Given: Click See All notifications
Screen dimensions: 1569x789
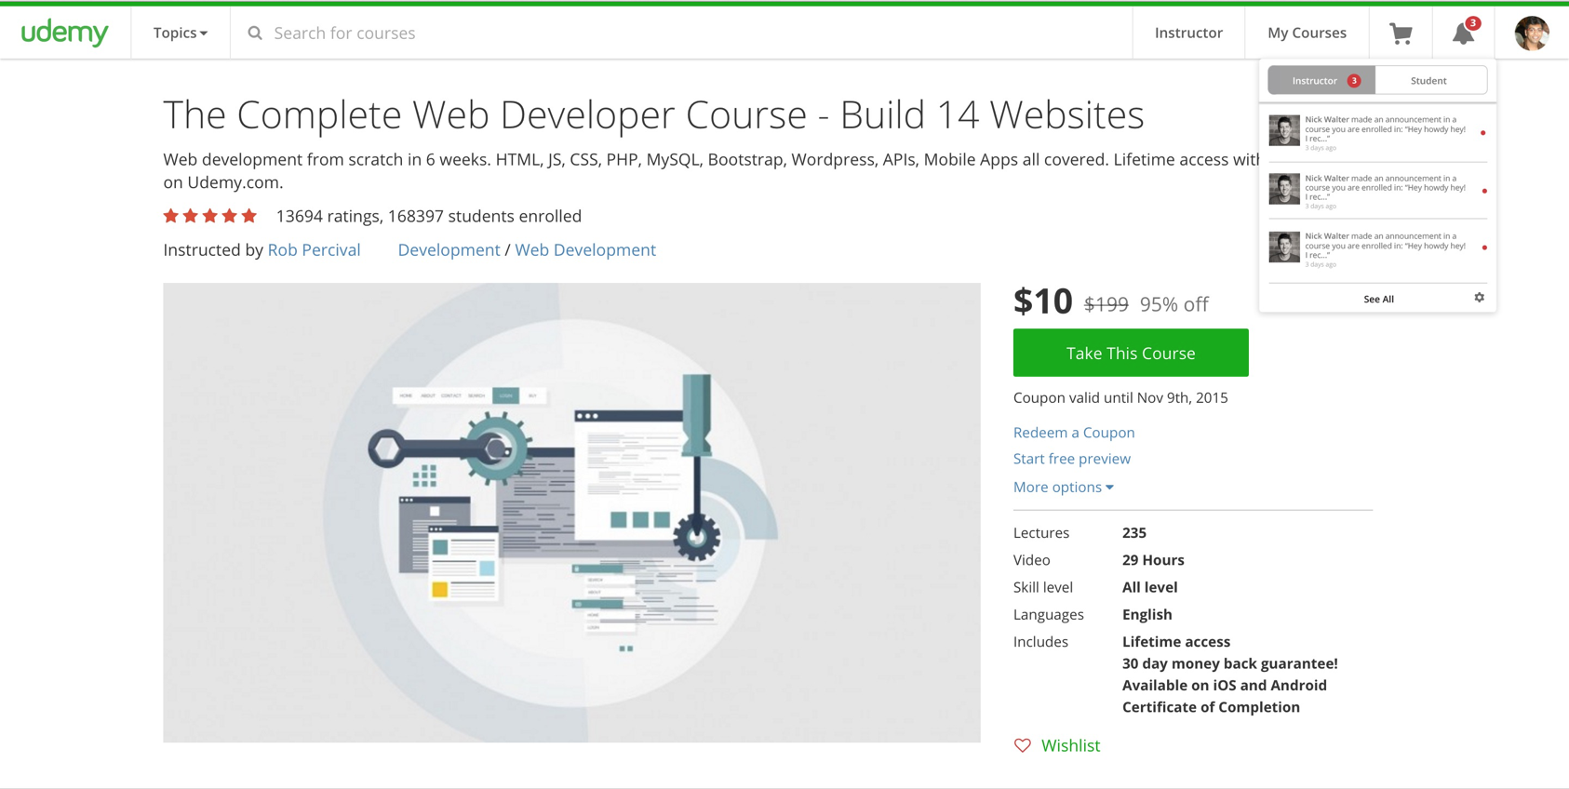Looking at the screenshot, I should point(1378,299).
